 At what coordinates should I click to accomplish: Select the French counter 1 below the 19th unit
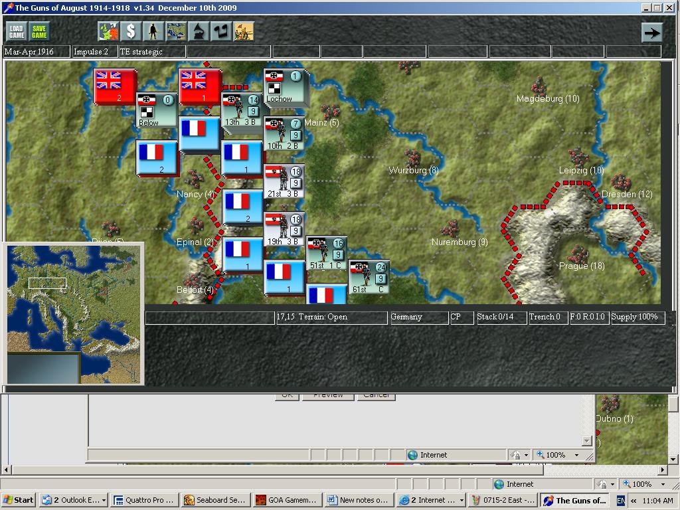pyautogui.click(x=242, y=255)
